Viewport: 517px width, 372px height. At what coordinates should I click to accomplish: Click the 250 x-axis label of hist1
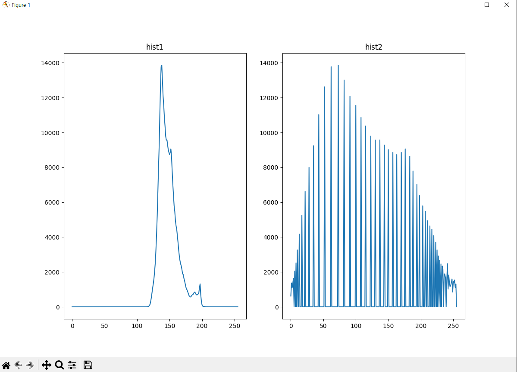[235, 326]
